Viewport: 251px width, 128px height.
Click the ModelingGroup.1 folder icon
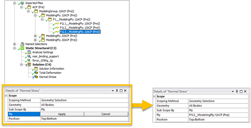coord(36,11)
